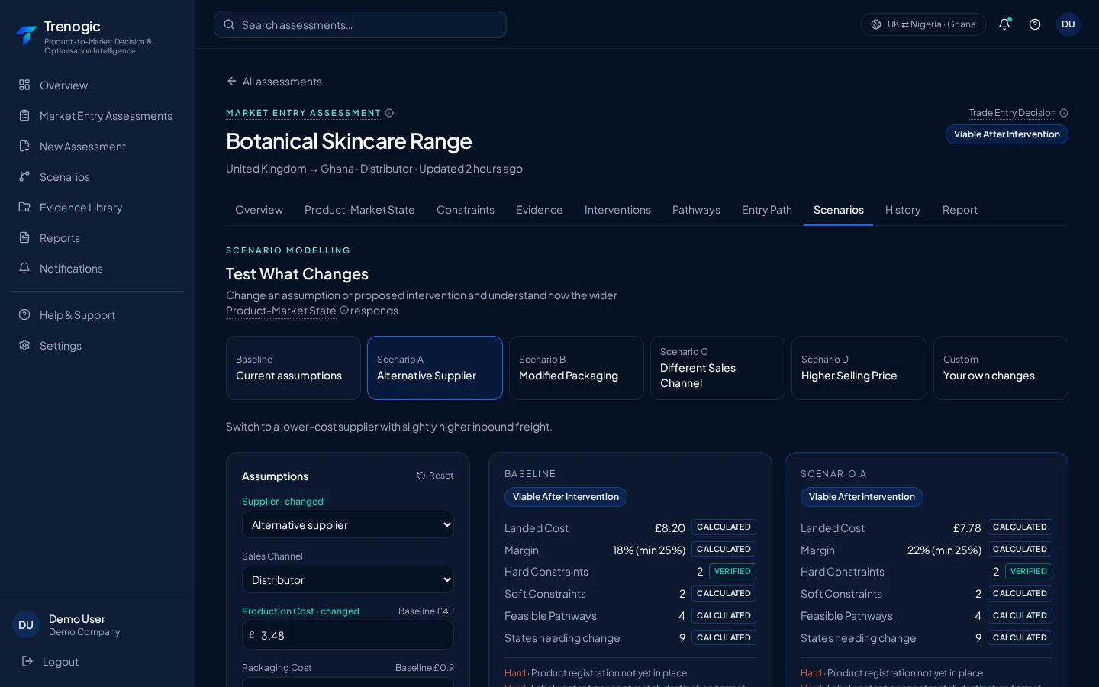This screenshot has width=1099, height=687.
Task: Click the help question mark icon
Action: (1035, 24)
